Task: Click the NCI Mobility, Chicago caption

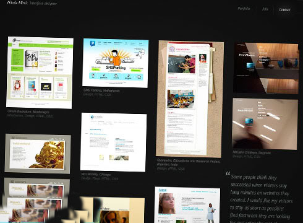Action: (x=96, y=175)
